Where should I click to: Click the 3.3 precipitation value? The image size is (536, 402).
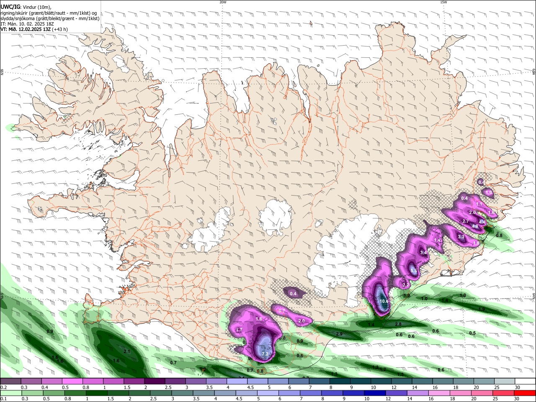[461, 237]
